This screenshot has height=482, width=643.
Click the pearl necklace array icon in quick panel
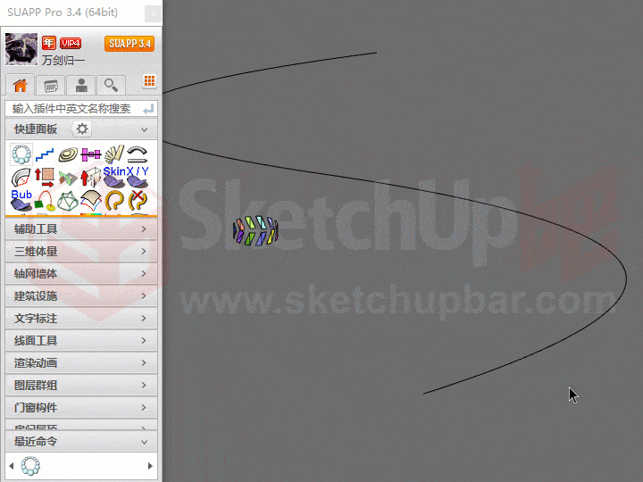(21, 155)
